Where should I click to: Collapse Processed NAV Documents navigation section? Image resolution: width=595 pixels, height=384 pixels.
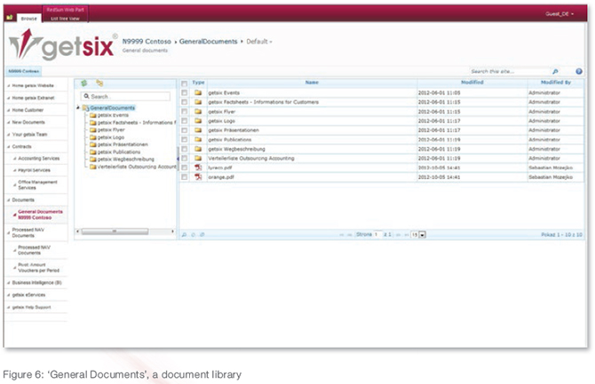click(9, 232)
